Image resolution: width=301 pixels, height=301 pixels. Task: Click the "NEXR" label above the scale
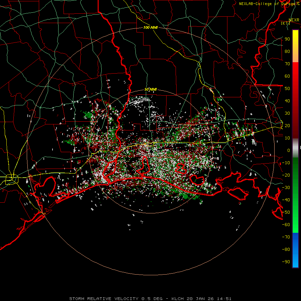click(294, 20)
